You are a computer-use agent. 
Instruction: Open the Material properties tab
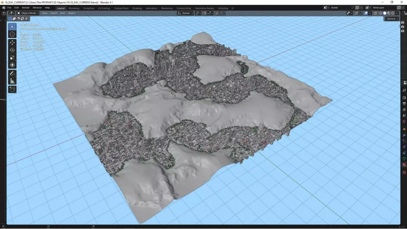pos(404,165)
